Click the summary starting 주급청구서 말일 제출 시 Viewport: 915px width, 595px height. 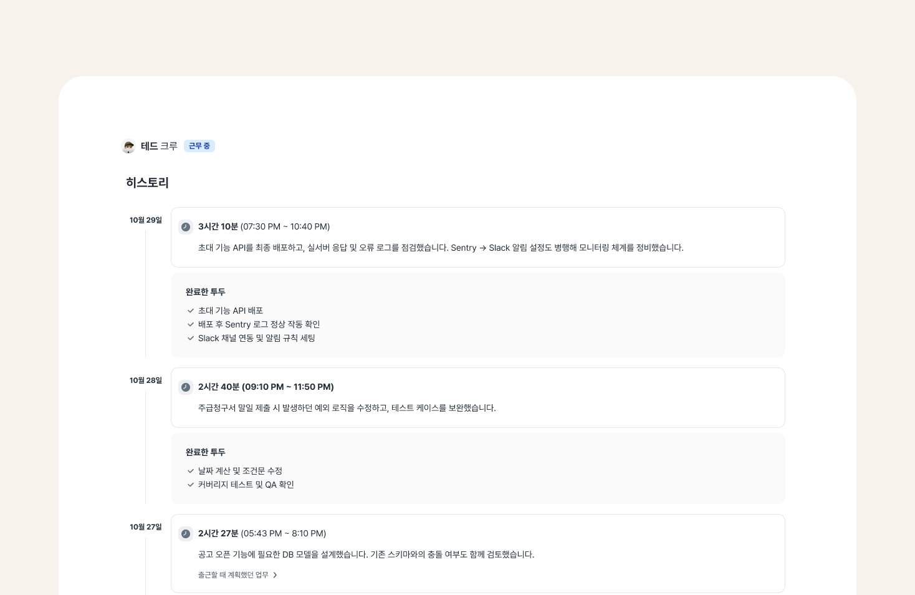pyautogui.click(x=347, y=408)
